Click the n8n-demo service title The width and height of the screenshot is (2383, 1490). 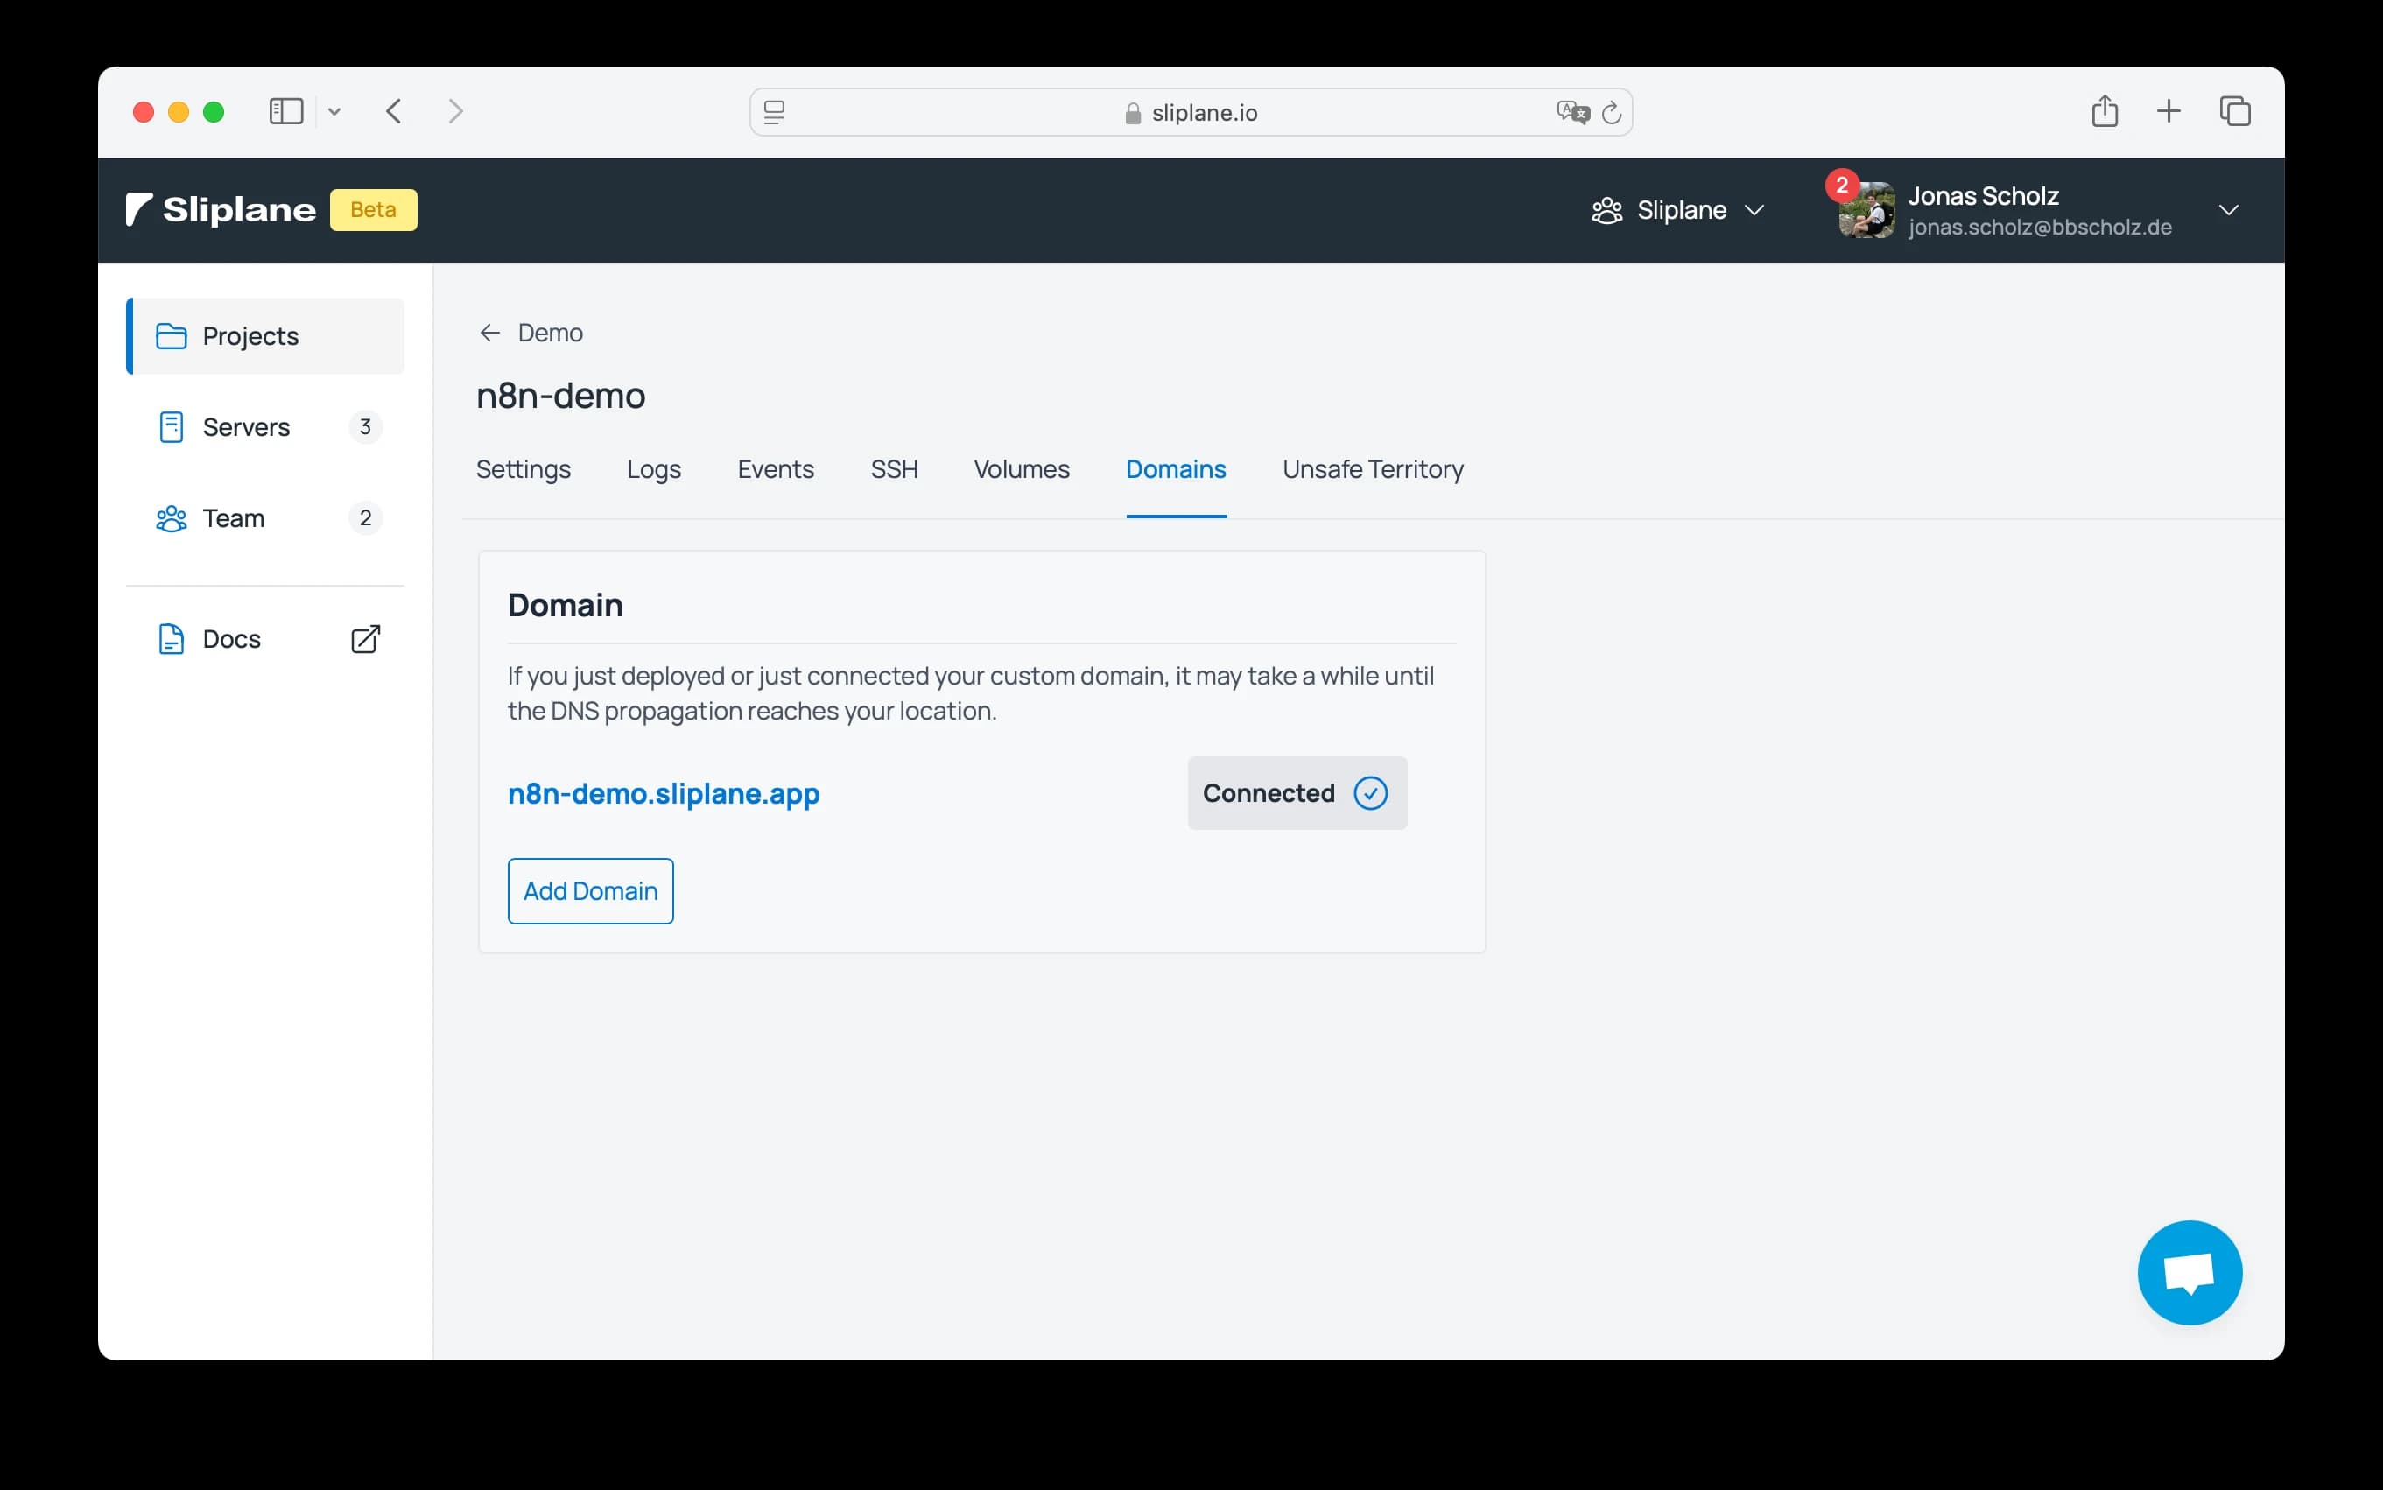click(x=561, y=395)
